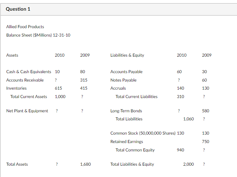The image size is (237, 177).
Task: Select Inventories 2010 value 615
Action: [x=58, y=88]
